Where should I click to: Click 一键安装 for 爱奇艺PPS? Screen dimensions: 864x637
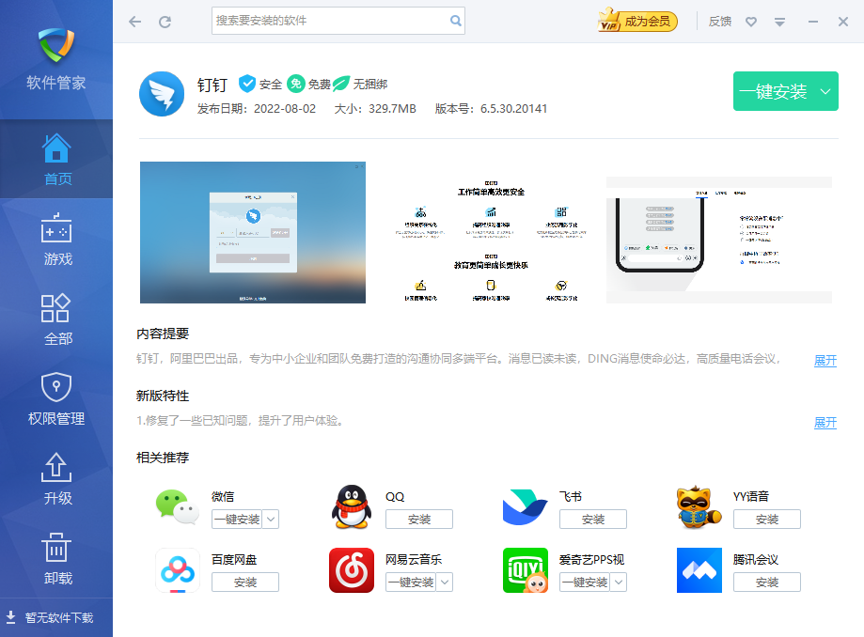pyautogui.click(x=585, y=582)
